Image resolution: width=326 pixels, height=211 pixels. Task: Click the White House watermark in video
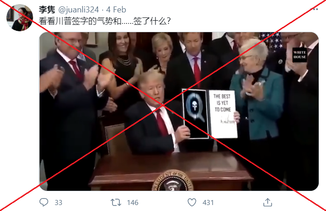[299, 55]
